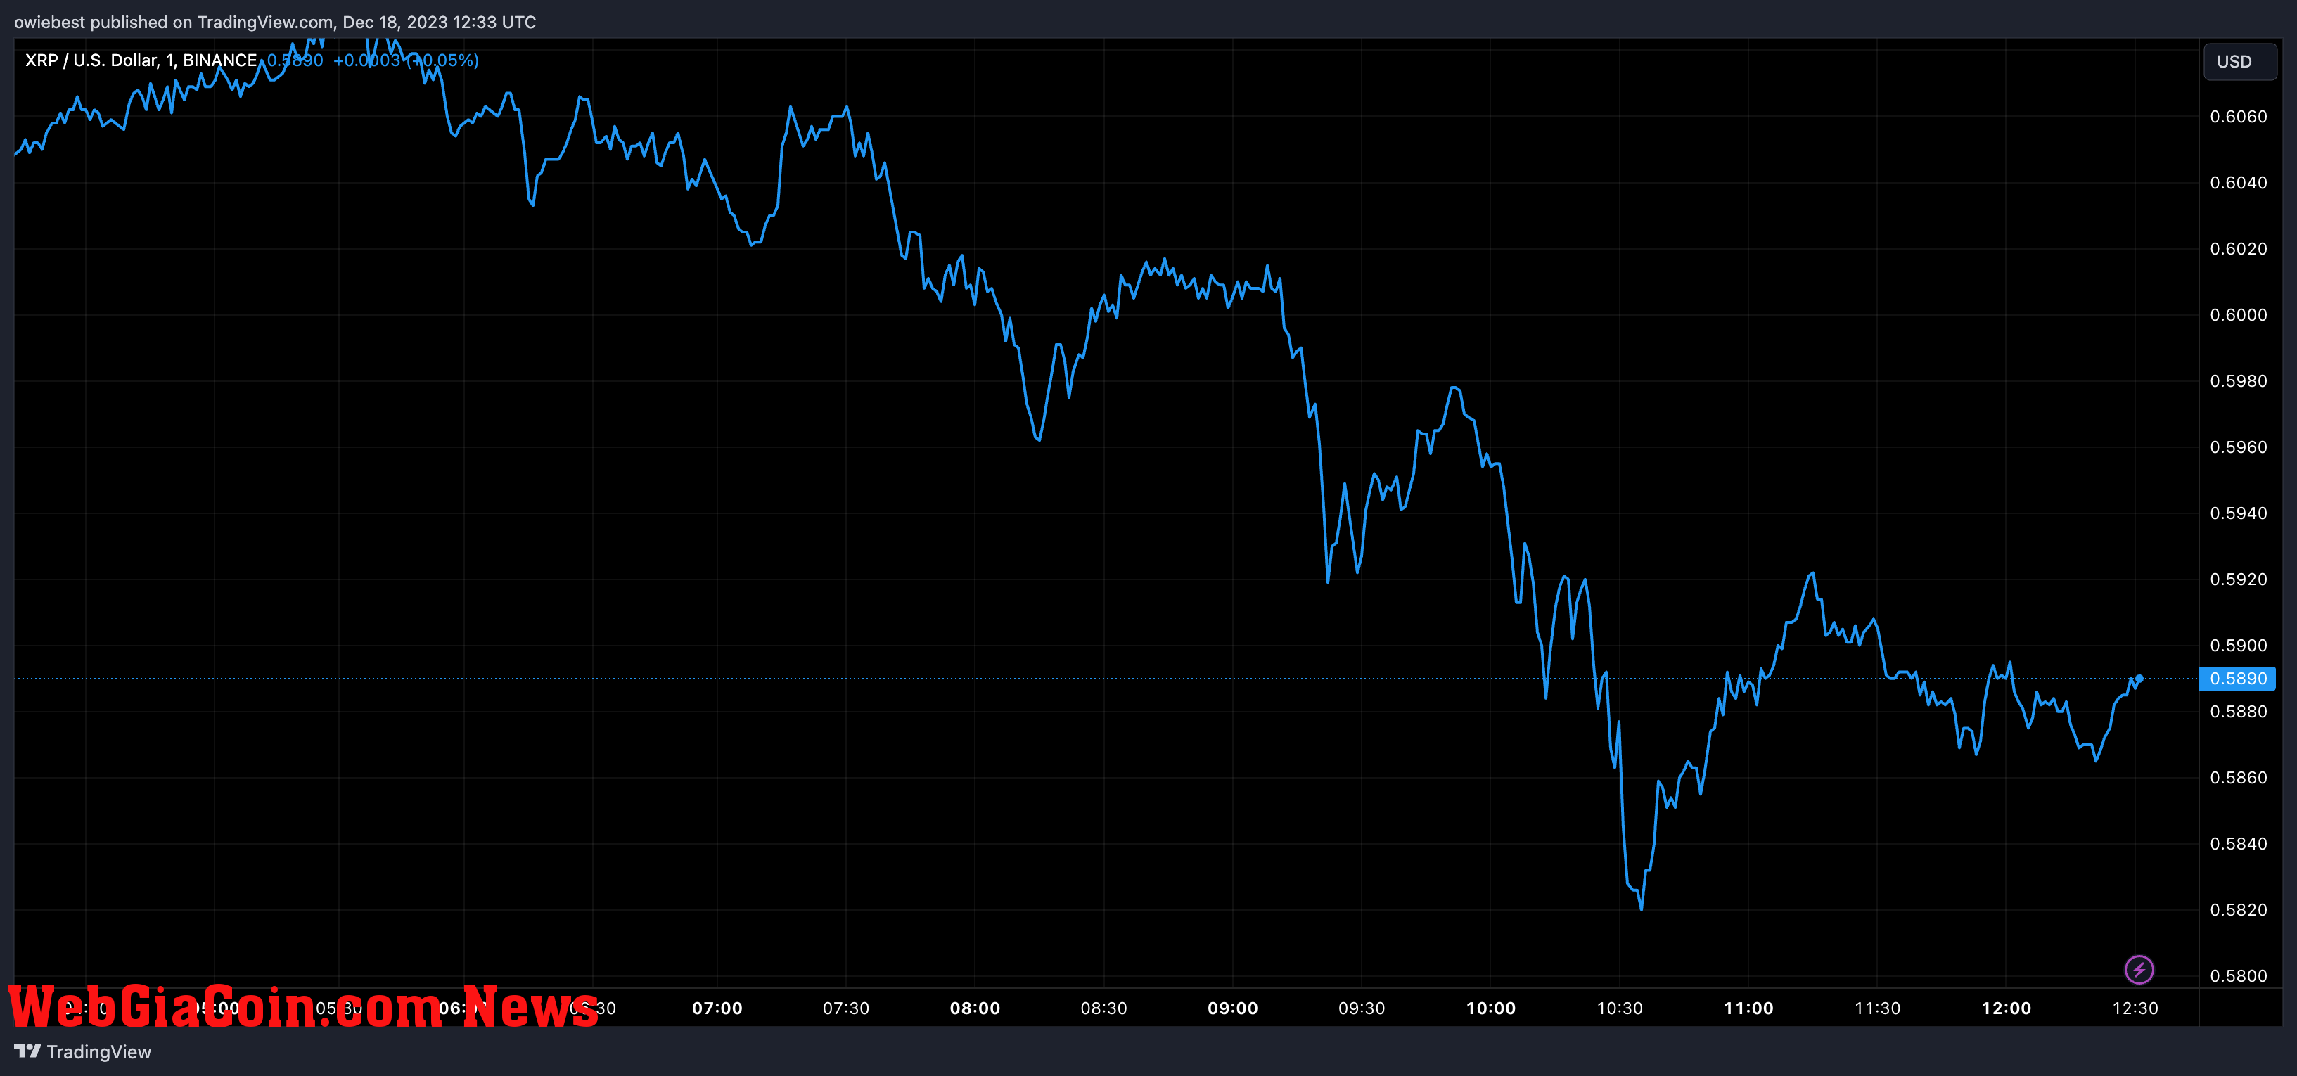
Task: Click the 12:30 time axis label
Action: 2135,1008
